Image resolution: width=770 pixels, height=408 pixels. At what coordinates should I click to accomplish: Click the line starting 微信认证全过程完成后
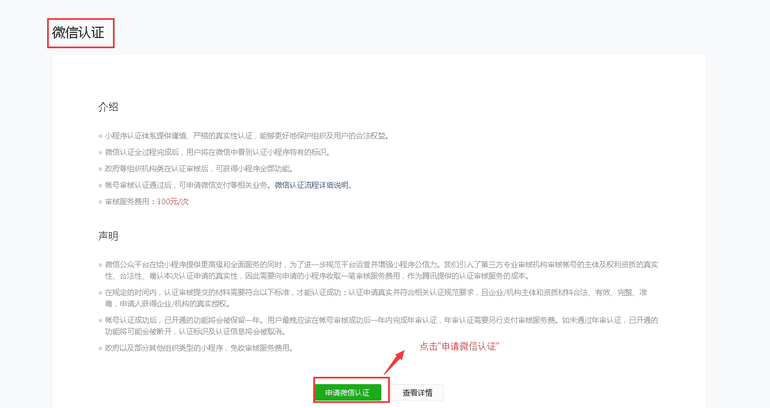pos(217,152)
